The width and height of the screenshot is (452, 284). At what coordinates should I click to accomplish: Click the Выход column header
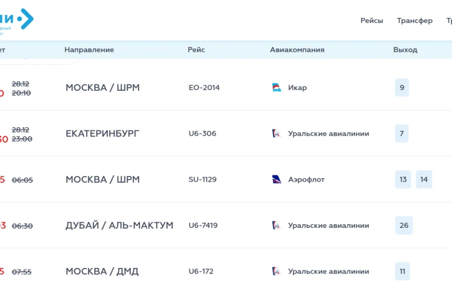(x=405, y=50)
